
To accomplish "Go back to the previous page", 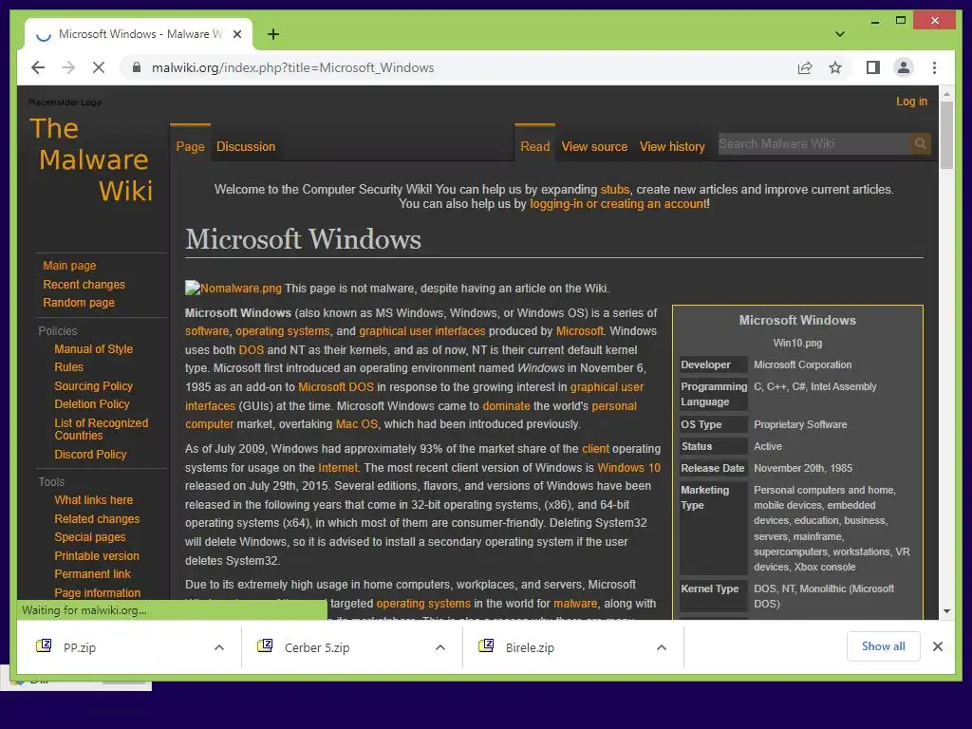I will point(38,67).
